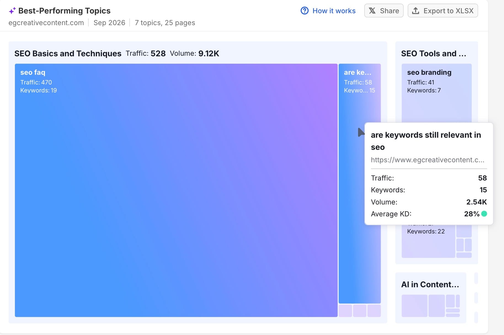
Task: Select the seo faq treemap tile
Action: pos(176,190)
